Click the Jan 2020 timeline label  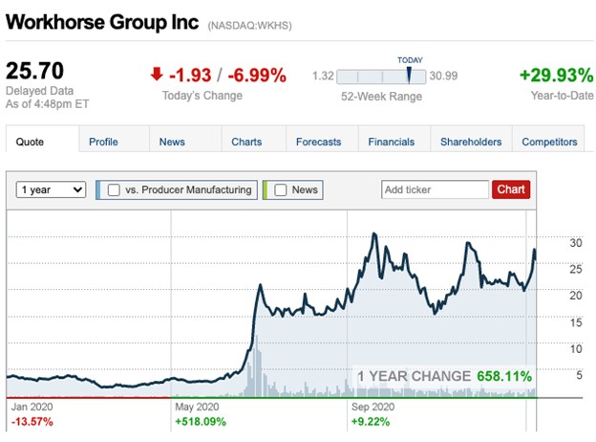[34, 406]
